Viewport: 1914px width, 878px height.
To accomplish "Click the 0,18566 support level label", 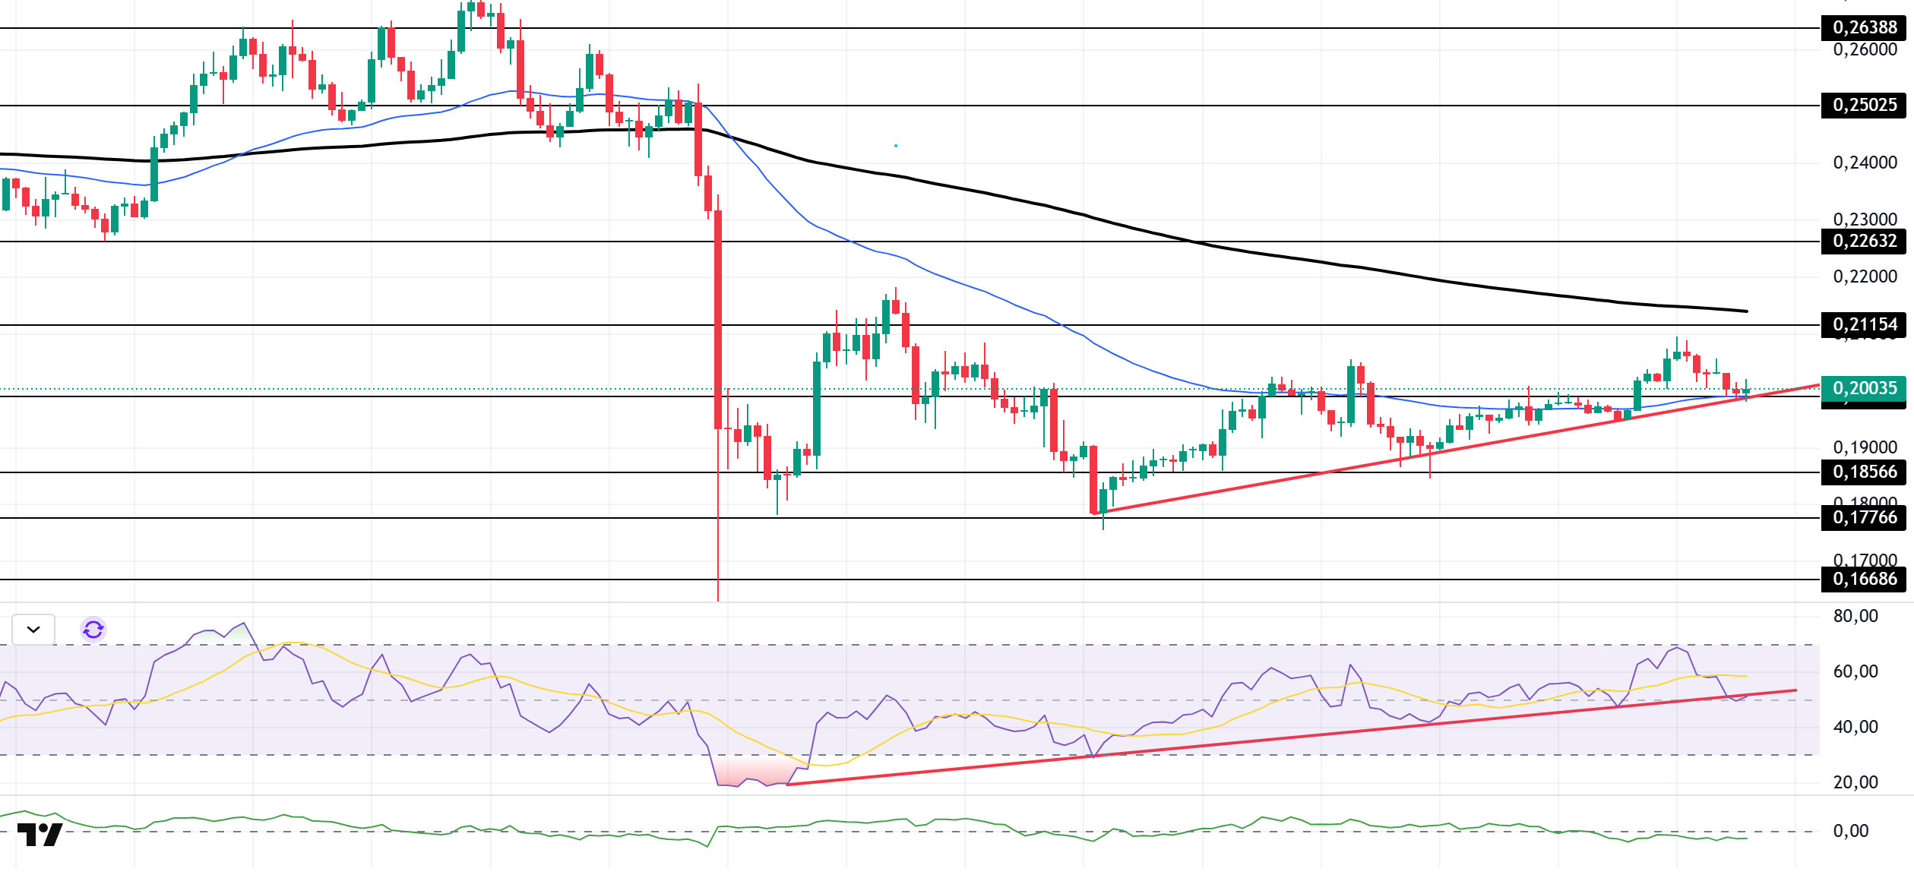I will click(1864, 472).
